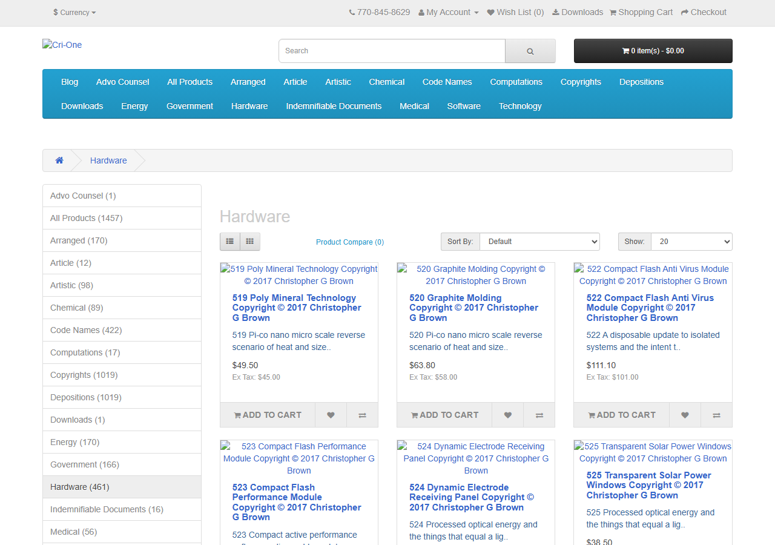Open the Show count dropdown
The image size is (775, 545).
[x=691, y=242]
